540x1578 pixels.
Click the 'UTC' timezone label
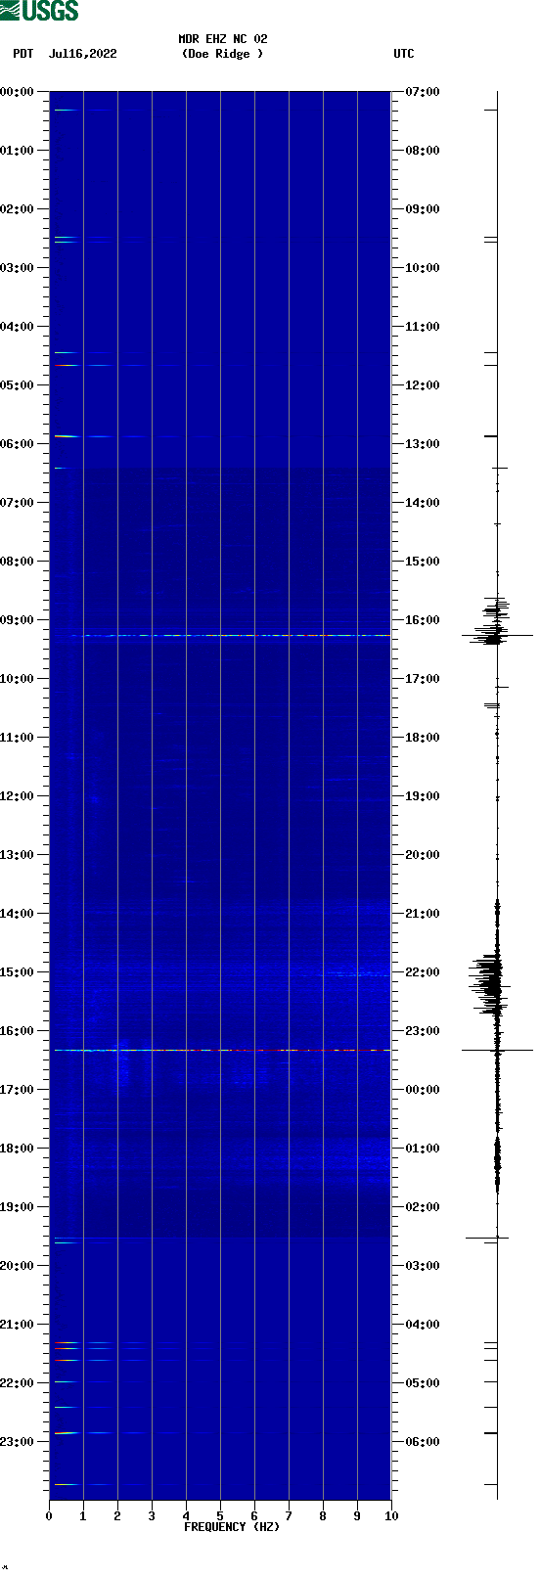click(x=404, y=54)
